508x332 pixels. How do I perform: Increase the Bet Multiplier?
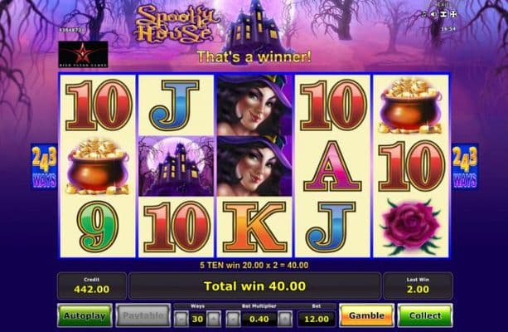[x=285, y=319]
